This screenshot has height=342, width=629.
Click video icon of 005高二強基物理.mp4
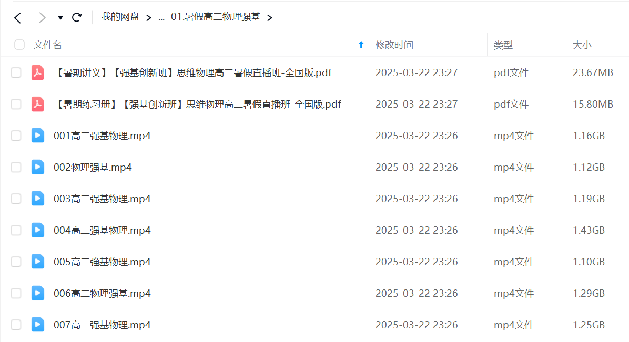click(x=38, y=262)
